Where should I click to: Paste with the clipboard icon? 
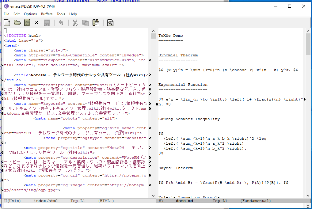(x=96, y=23)
